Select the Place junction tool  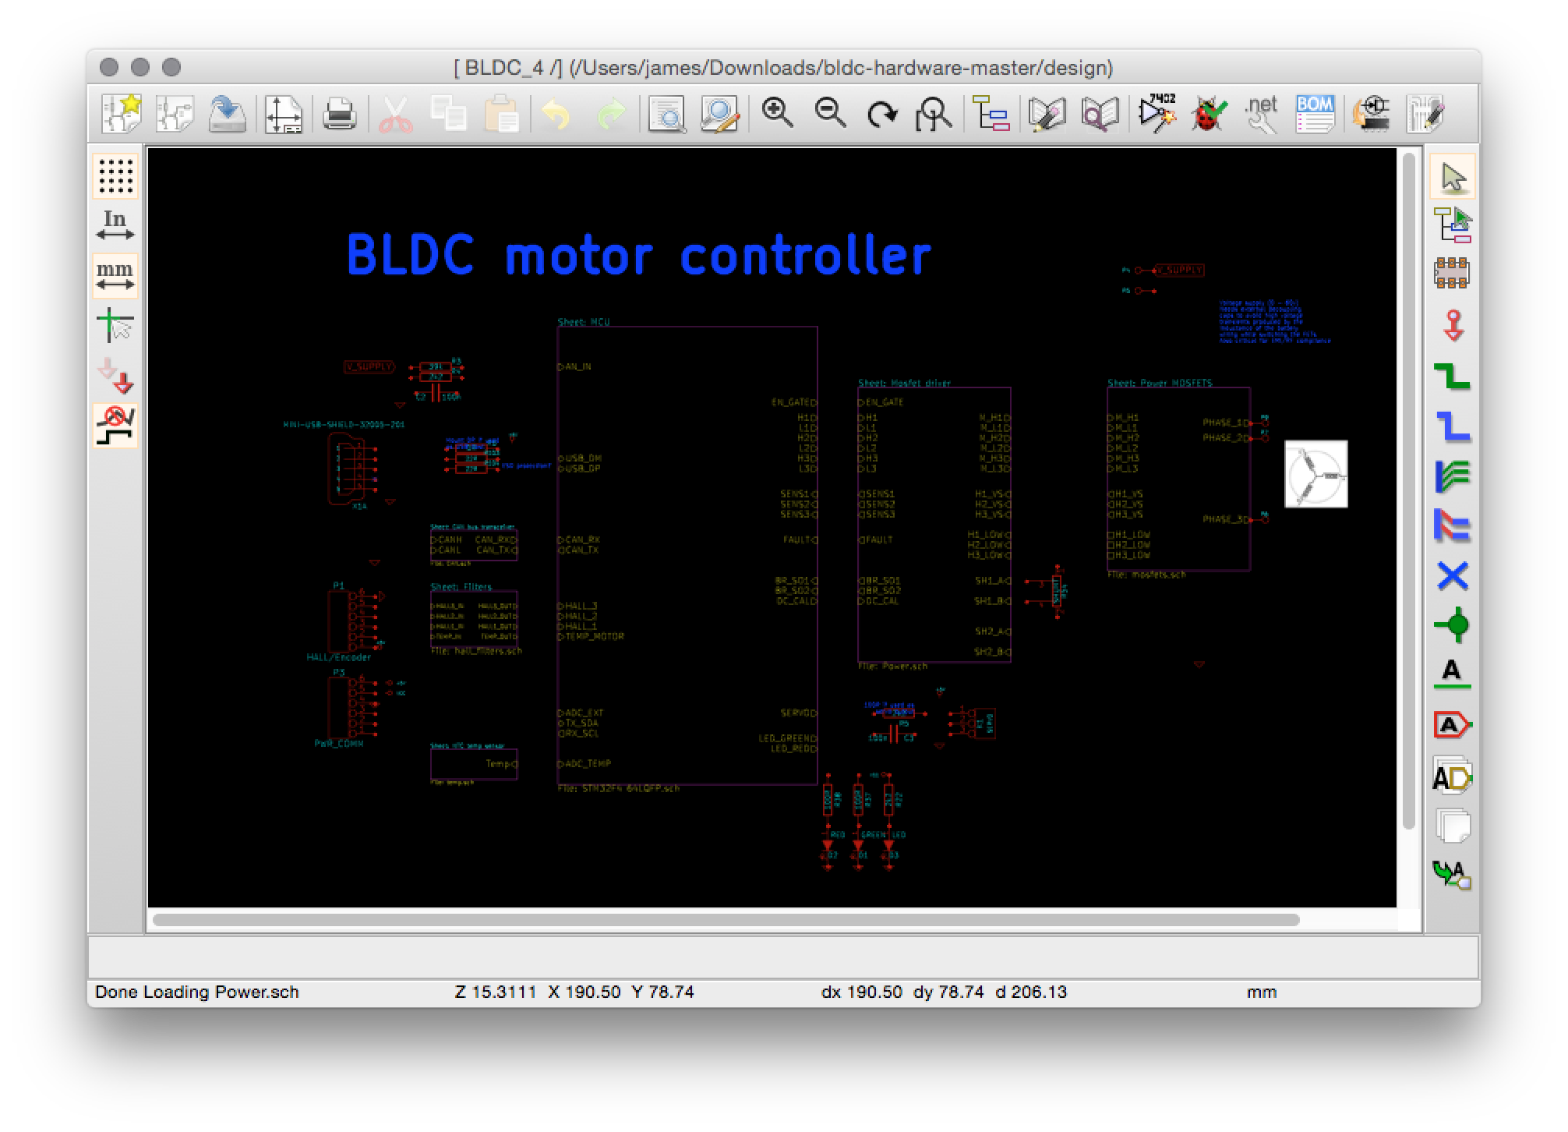tap(1453, 625)
